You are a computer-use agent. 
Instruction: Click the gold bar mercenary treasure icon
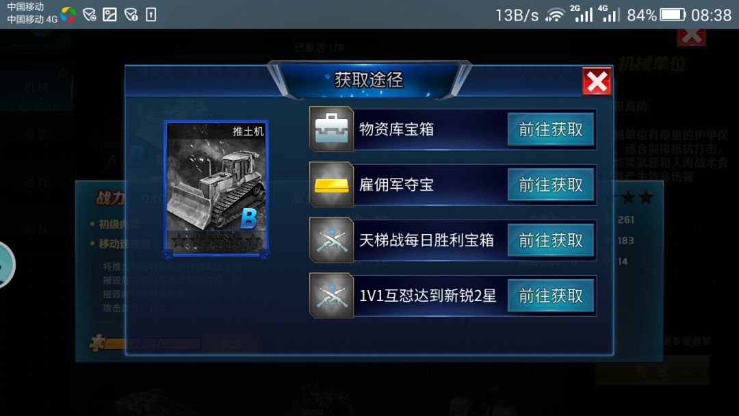tap(331, 184)
